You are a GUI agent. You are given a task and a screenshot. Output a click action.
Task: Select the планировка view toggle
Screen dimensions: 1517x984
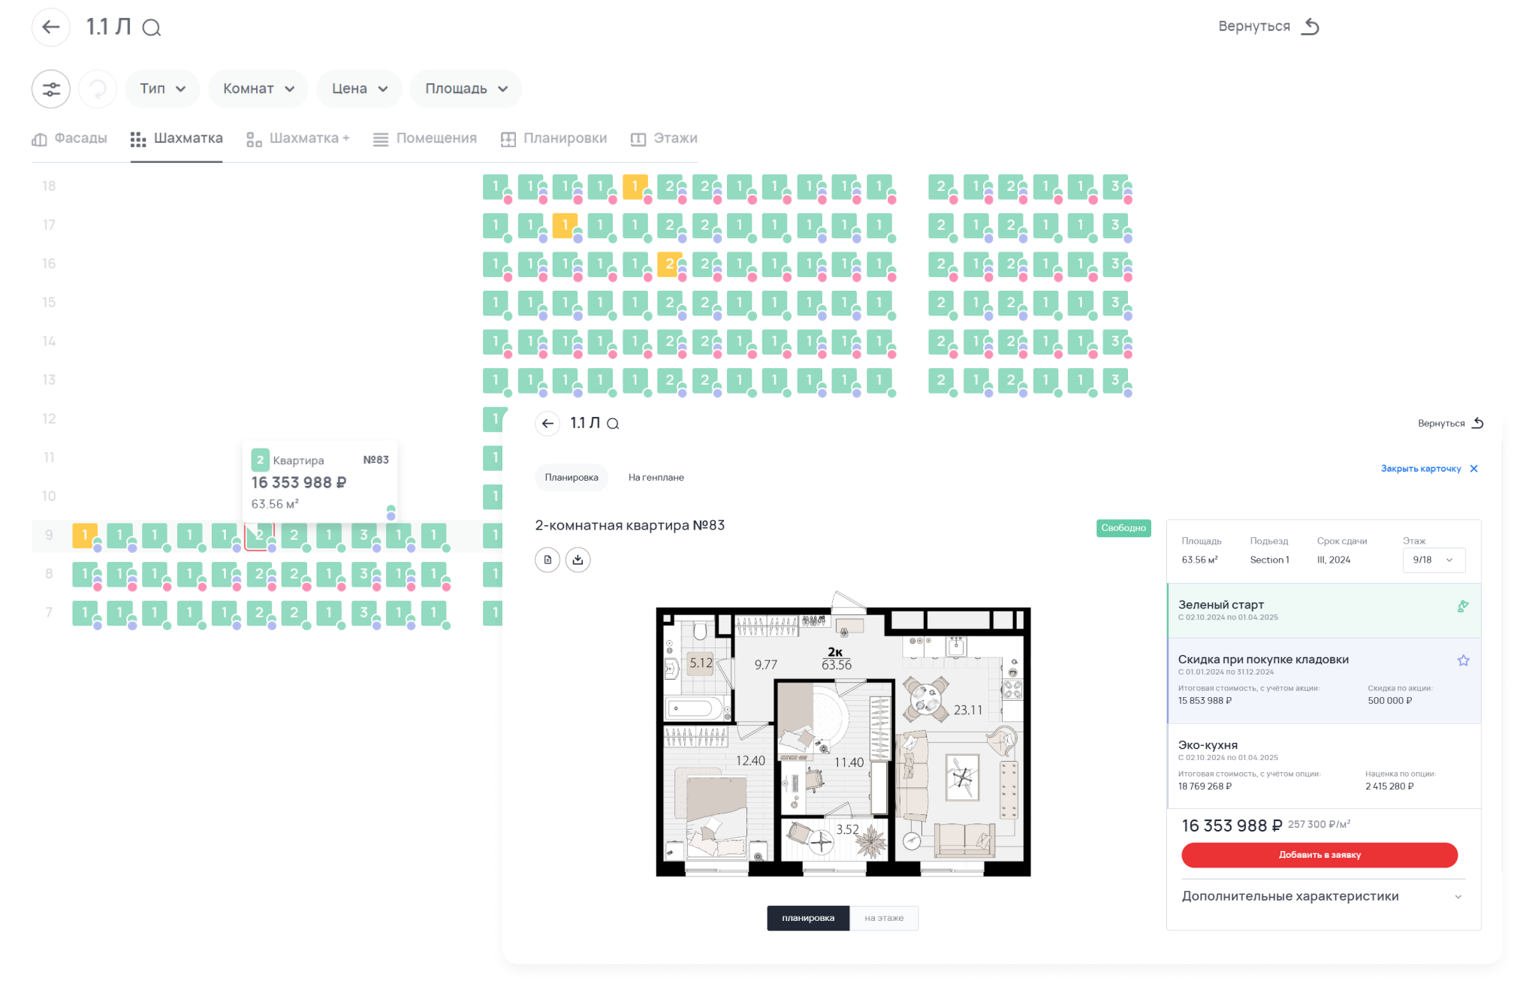click(808, 918)
